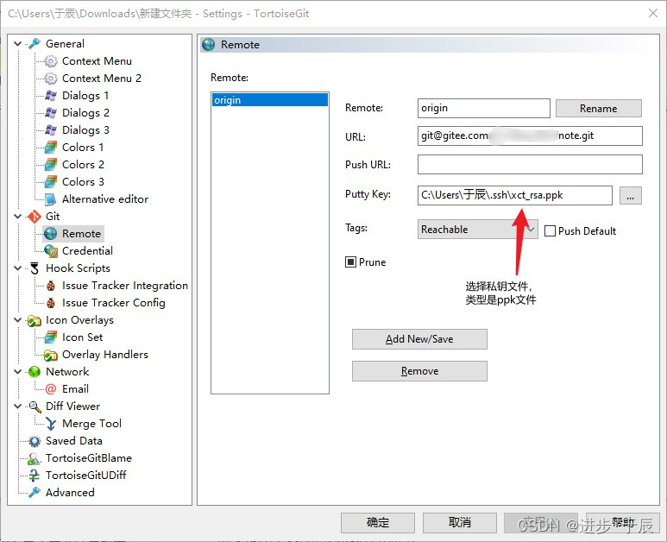Click the Issue Tracker Config bug icon
Image resolution: width=667 pixels, height=542 pixels.
[x=51, y=303]
